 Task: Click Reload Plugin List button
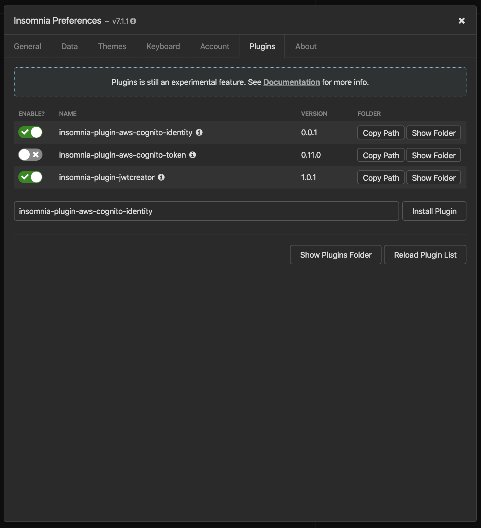425,255
